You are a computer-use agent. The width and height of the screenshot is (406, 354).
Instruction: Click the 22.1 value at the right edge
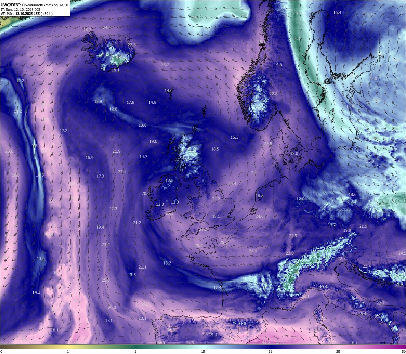click(x=399, y=285)
